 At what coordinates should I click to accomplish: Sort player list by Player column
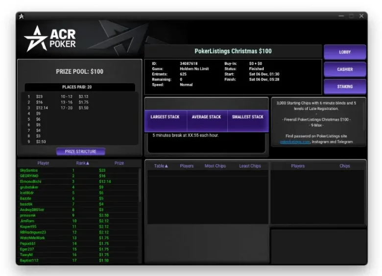43,163
